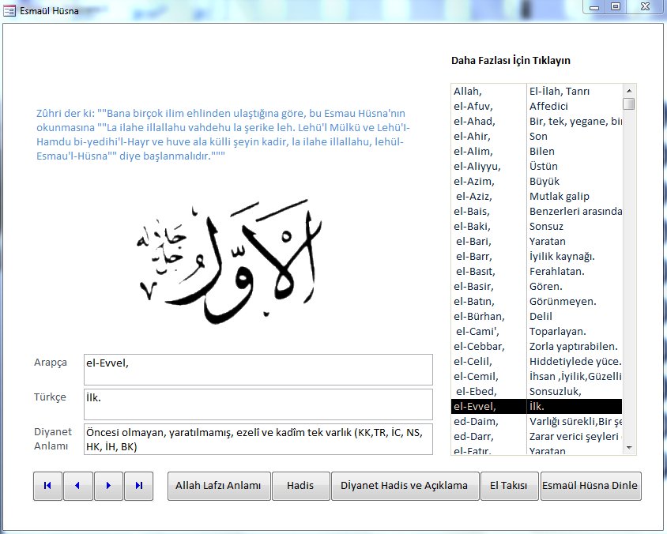Choose el-Basir in the names list

tap(474, 286)
